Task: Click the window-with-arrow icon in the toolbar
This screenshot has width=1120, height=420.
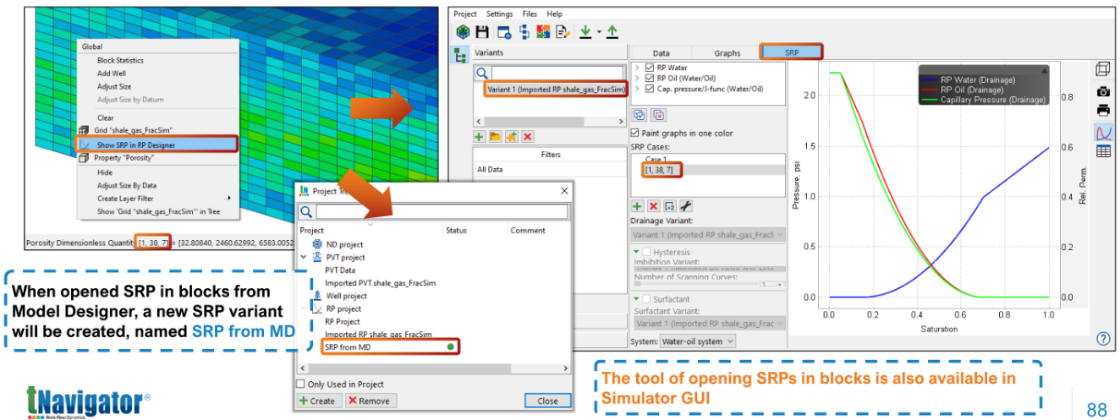Action: click(503, 32)
